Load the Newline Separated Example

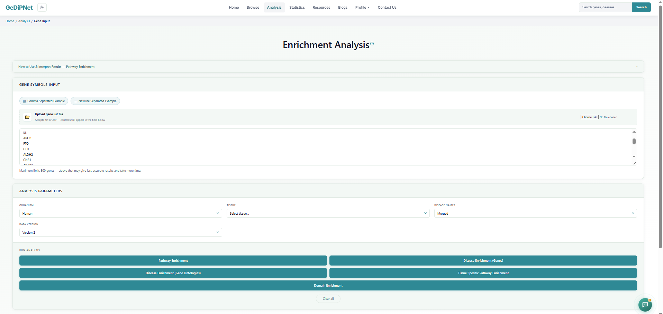[x=95, y=101]
